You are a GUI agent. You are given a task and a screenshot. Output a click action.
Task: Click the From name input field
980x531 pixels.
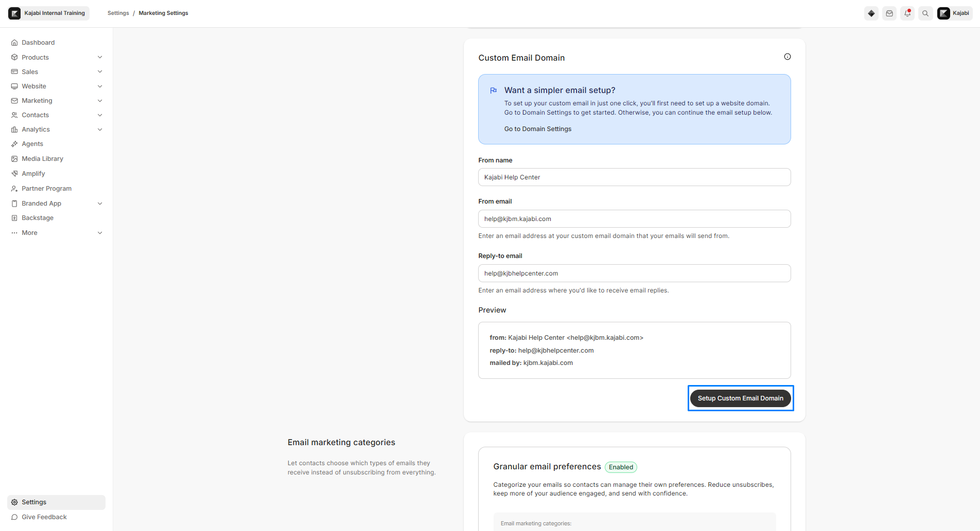634,177
